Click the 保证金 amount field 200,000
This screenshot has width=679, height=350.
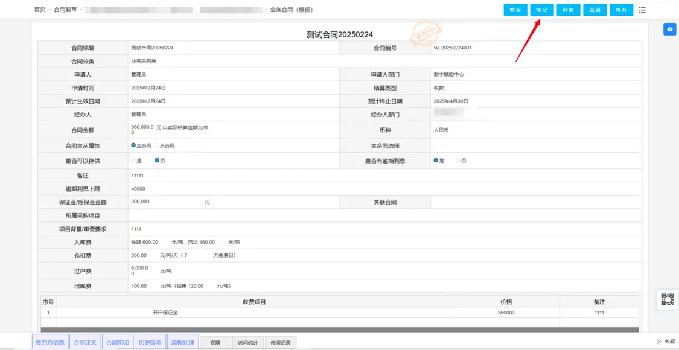point(140,202)
